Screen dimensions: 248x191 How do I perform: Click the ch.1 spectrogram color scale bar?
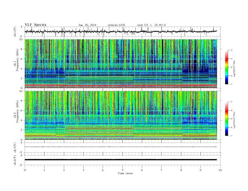point(226,67)
